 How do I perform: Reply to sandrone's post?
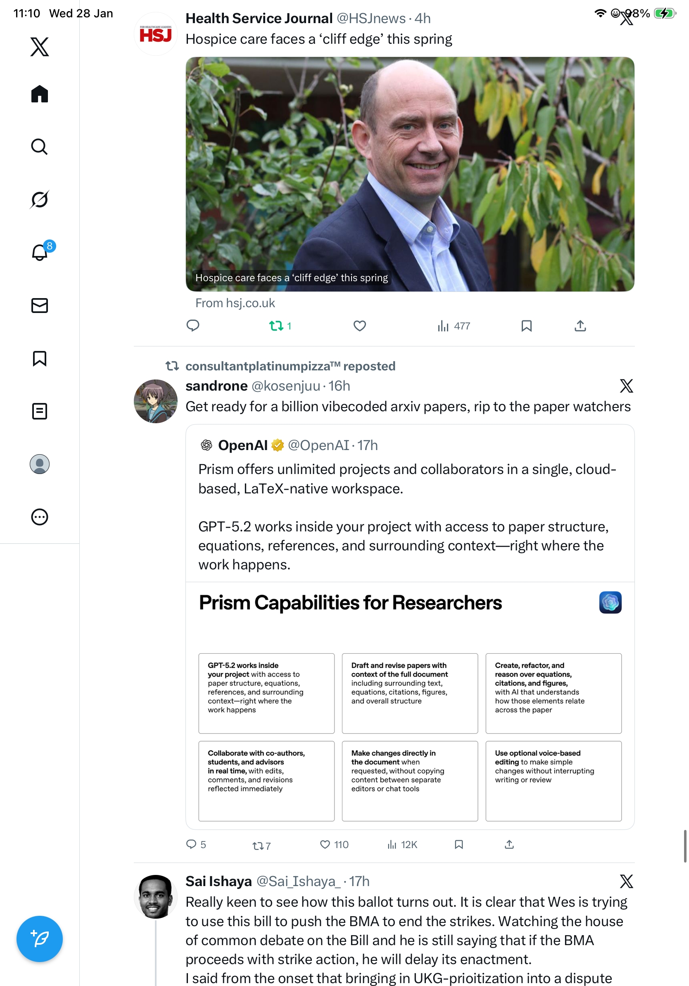click(x=191, y=844)
